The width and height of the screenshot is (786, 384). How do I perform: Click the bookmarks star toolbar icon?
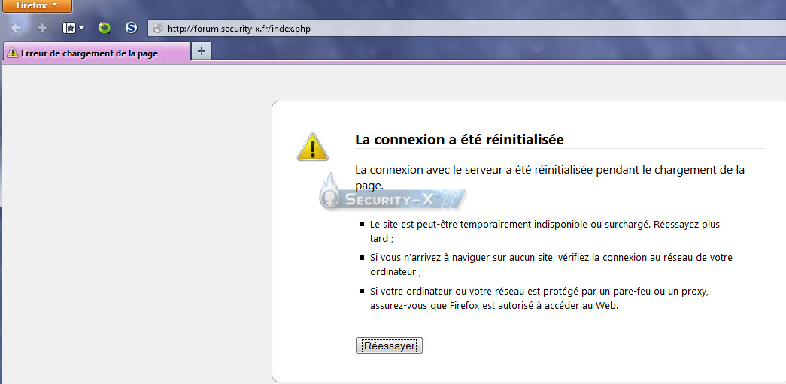(x=68, y=28)
